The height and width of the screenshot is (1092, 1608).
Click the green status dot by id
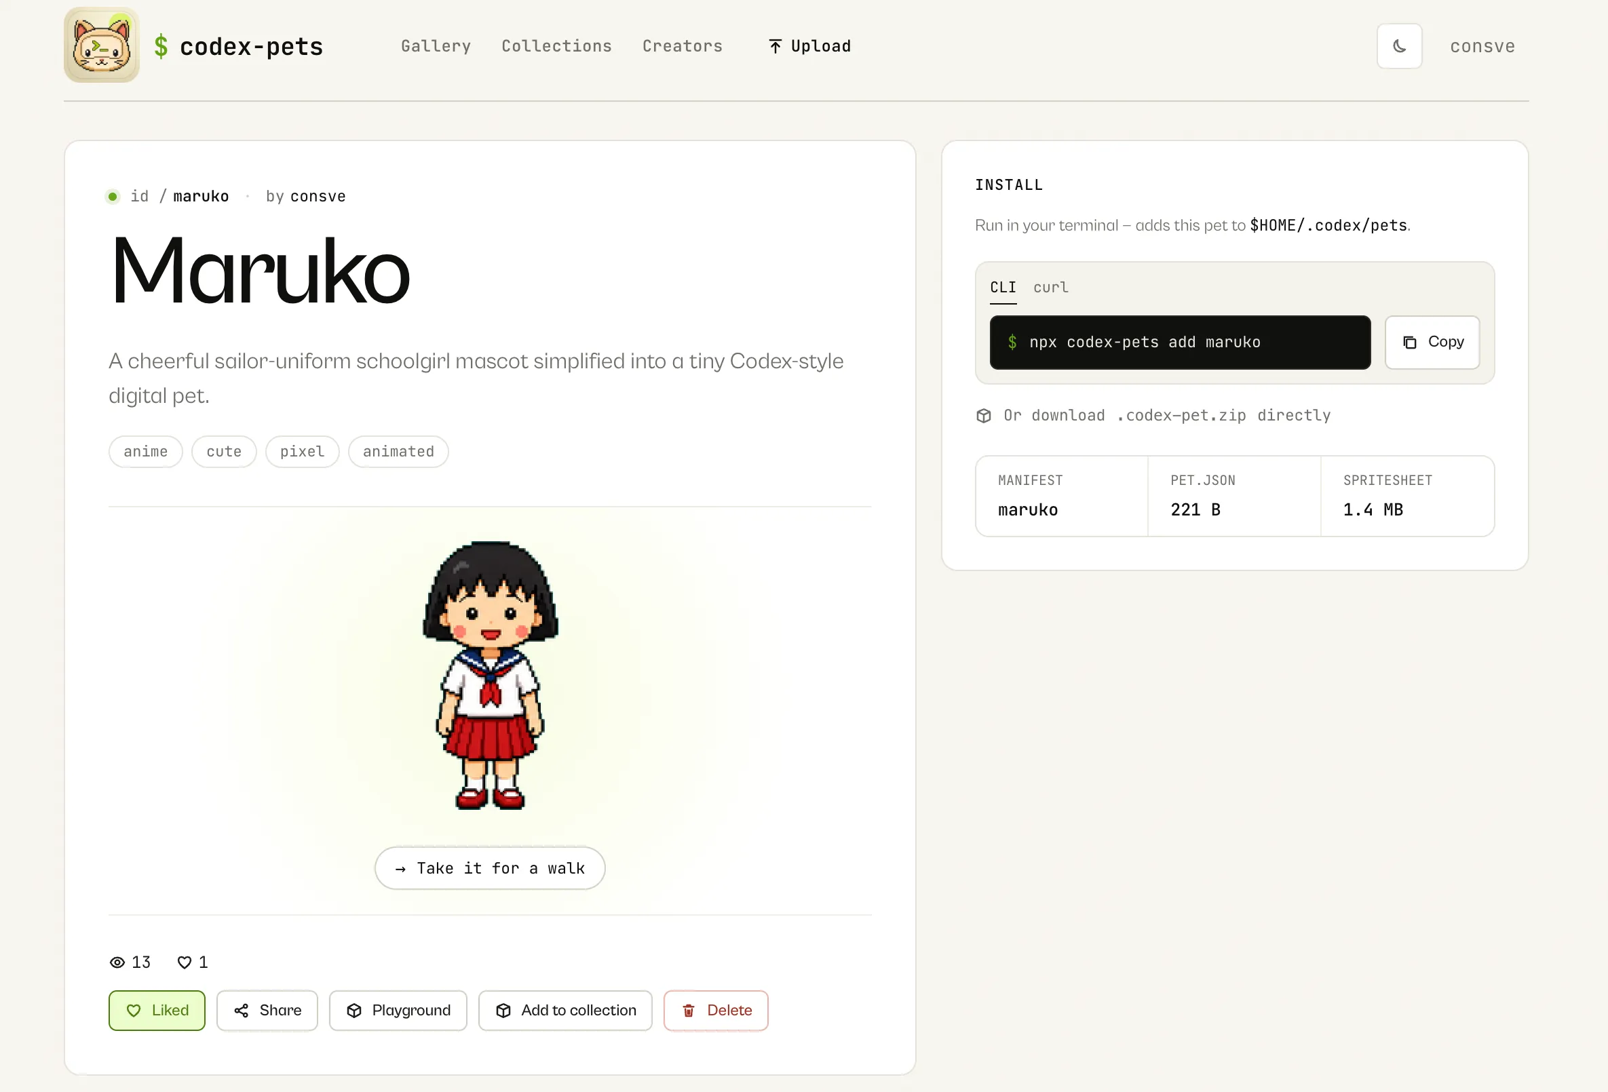[113, 197]
